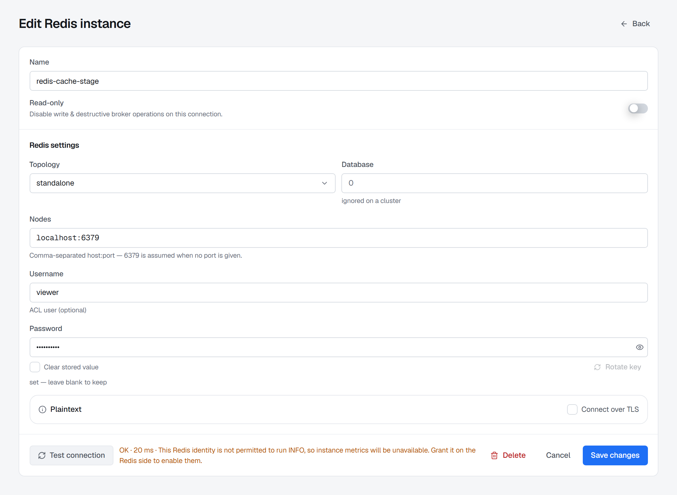The height and width of the screenshot is (495, 677).
Task: Click the Nodes input field
Action: [338, 238]
